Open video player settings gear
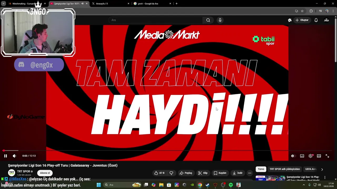 pyautogui.click(x=310, y=156)
